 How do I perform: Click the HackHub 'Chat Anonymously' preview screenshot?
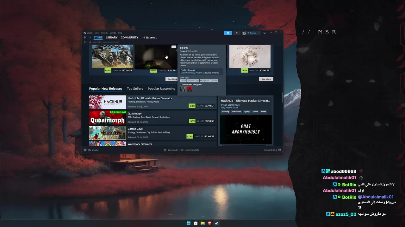(x=246, y=130)
